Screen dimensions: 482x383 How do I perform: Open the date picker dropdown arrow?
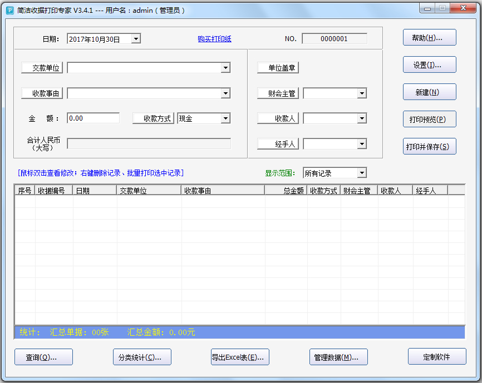click(136, 39)
